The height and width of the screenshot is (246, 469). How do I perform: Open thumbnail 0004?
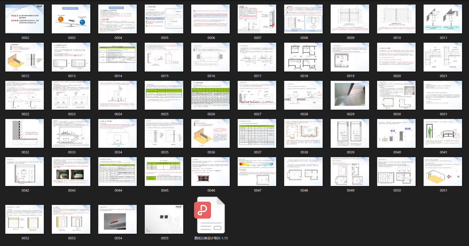(x=118, y=19)
